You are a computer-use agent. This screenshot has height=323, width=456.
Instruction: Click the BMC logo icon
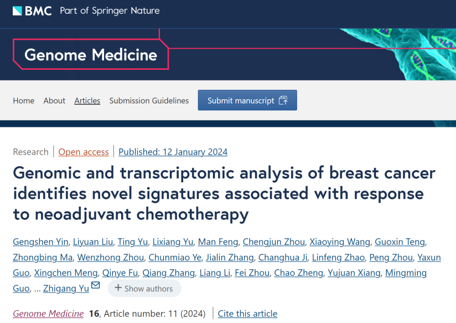(18, 11)
